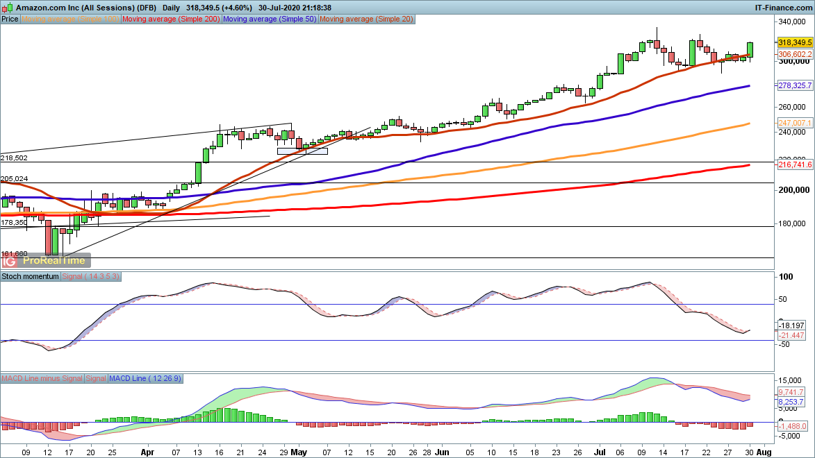The width and height of the screenshot is (815, 458).
Task: Click the MACD Line minus Signal label
Action: pyautogui.click(x=42, y=379)
